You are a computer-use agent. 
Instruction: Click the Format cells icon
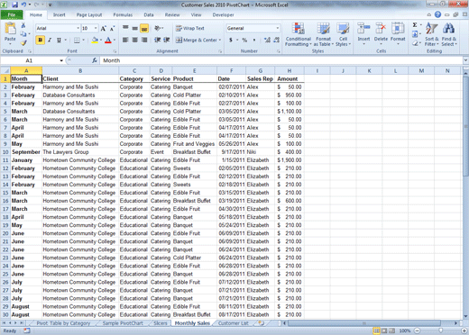click(x=398, y=29)
